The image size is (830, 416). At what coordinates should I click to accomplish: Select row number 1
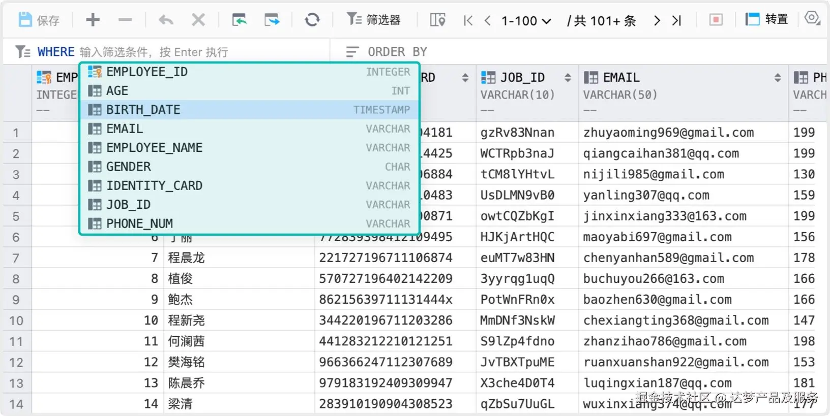pos(16,133)
